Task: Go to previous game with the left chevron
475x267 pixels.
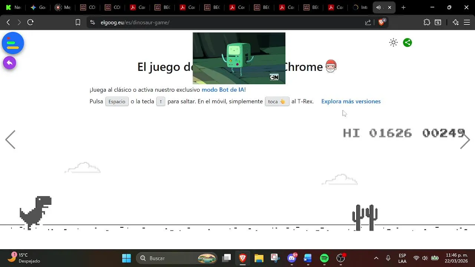Action: coord(10,139)
